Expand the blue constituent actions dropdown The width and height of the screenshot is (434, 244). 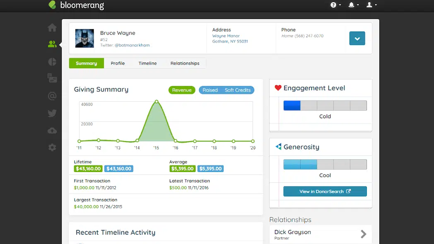[x=357, y=38]
